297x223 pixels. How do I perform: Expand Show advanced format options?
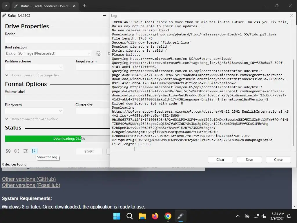32,119
